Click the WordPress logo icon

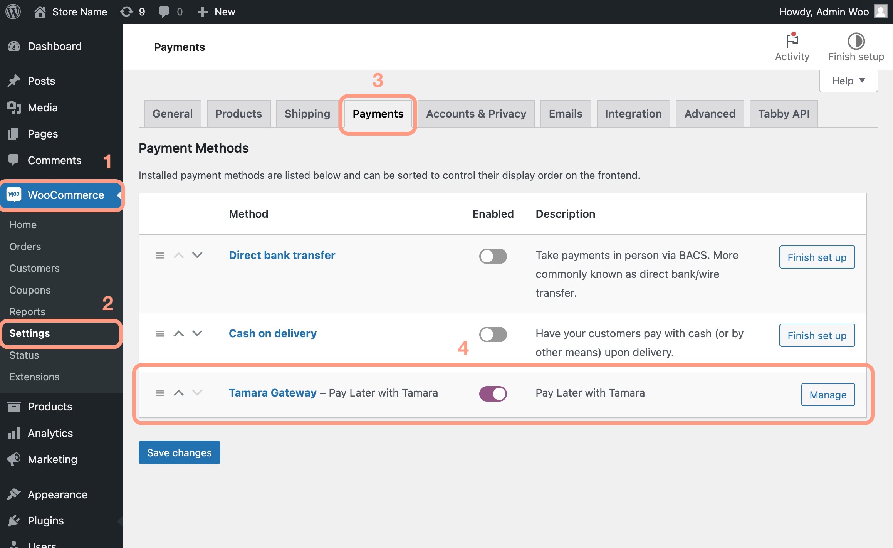[13, 12]
